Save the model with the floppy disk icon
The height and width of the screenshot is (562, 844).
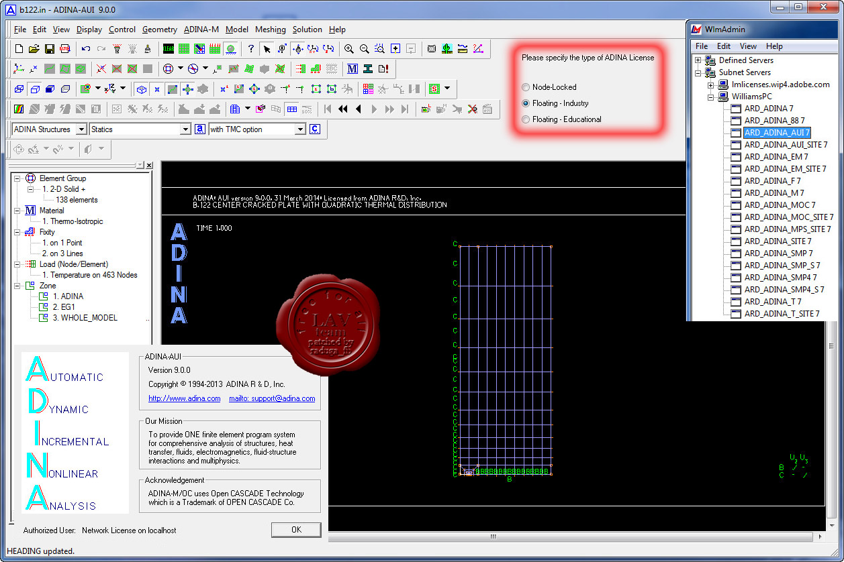[50, 48]
